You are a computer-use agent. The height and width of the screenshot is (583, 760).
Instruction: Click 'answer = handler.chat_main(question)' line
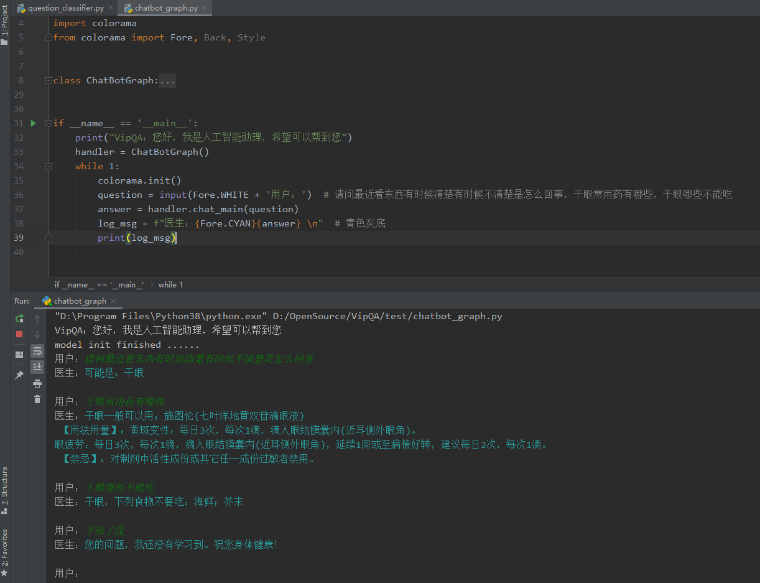pyautogui.click(x=198, y=209)
